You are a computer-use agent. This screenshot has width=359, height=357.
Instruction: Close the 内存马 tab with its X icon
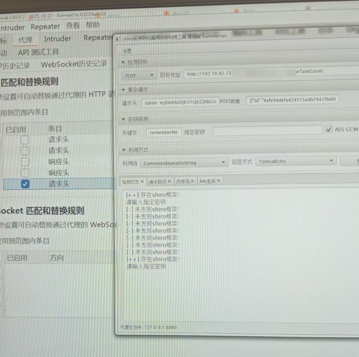pos(193,181)
